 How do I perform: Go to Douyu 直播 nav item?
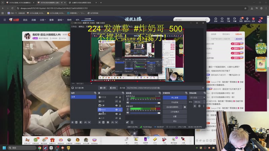point(34,20)
